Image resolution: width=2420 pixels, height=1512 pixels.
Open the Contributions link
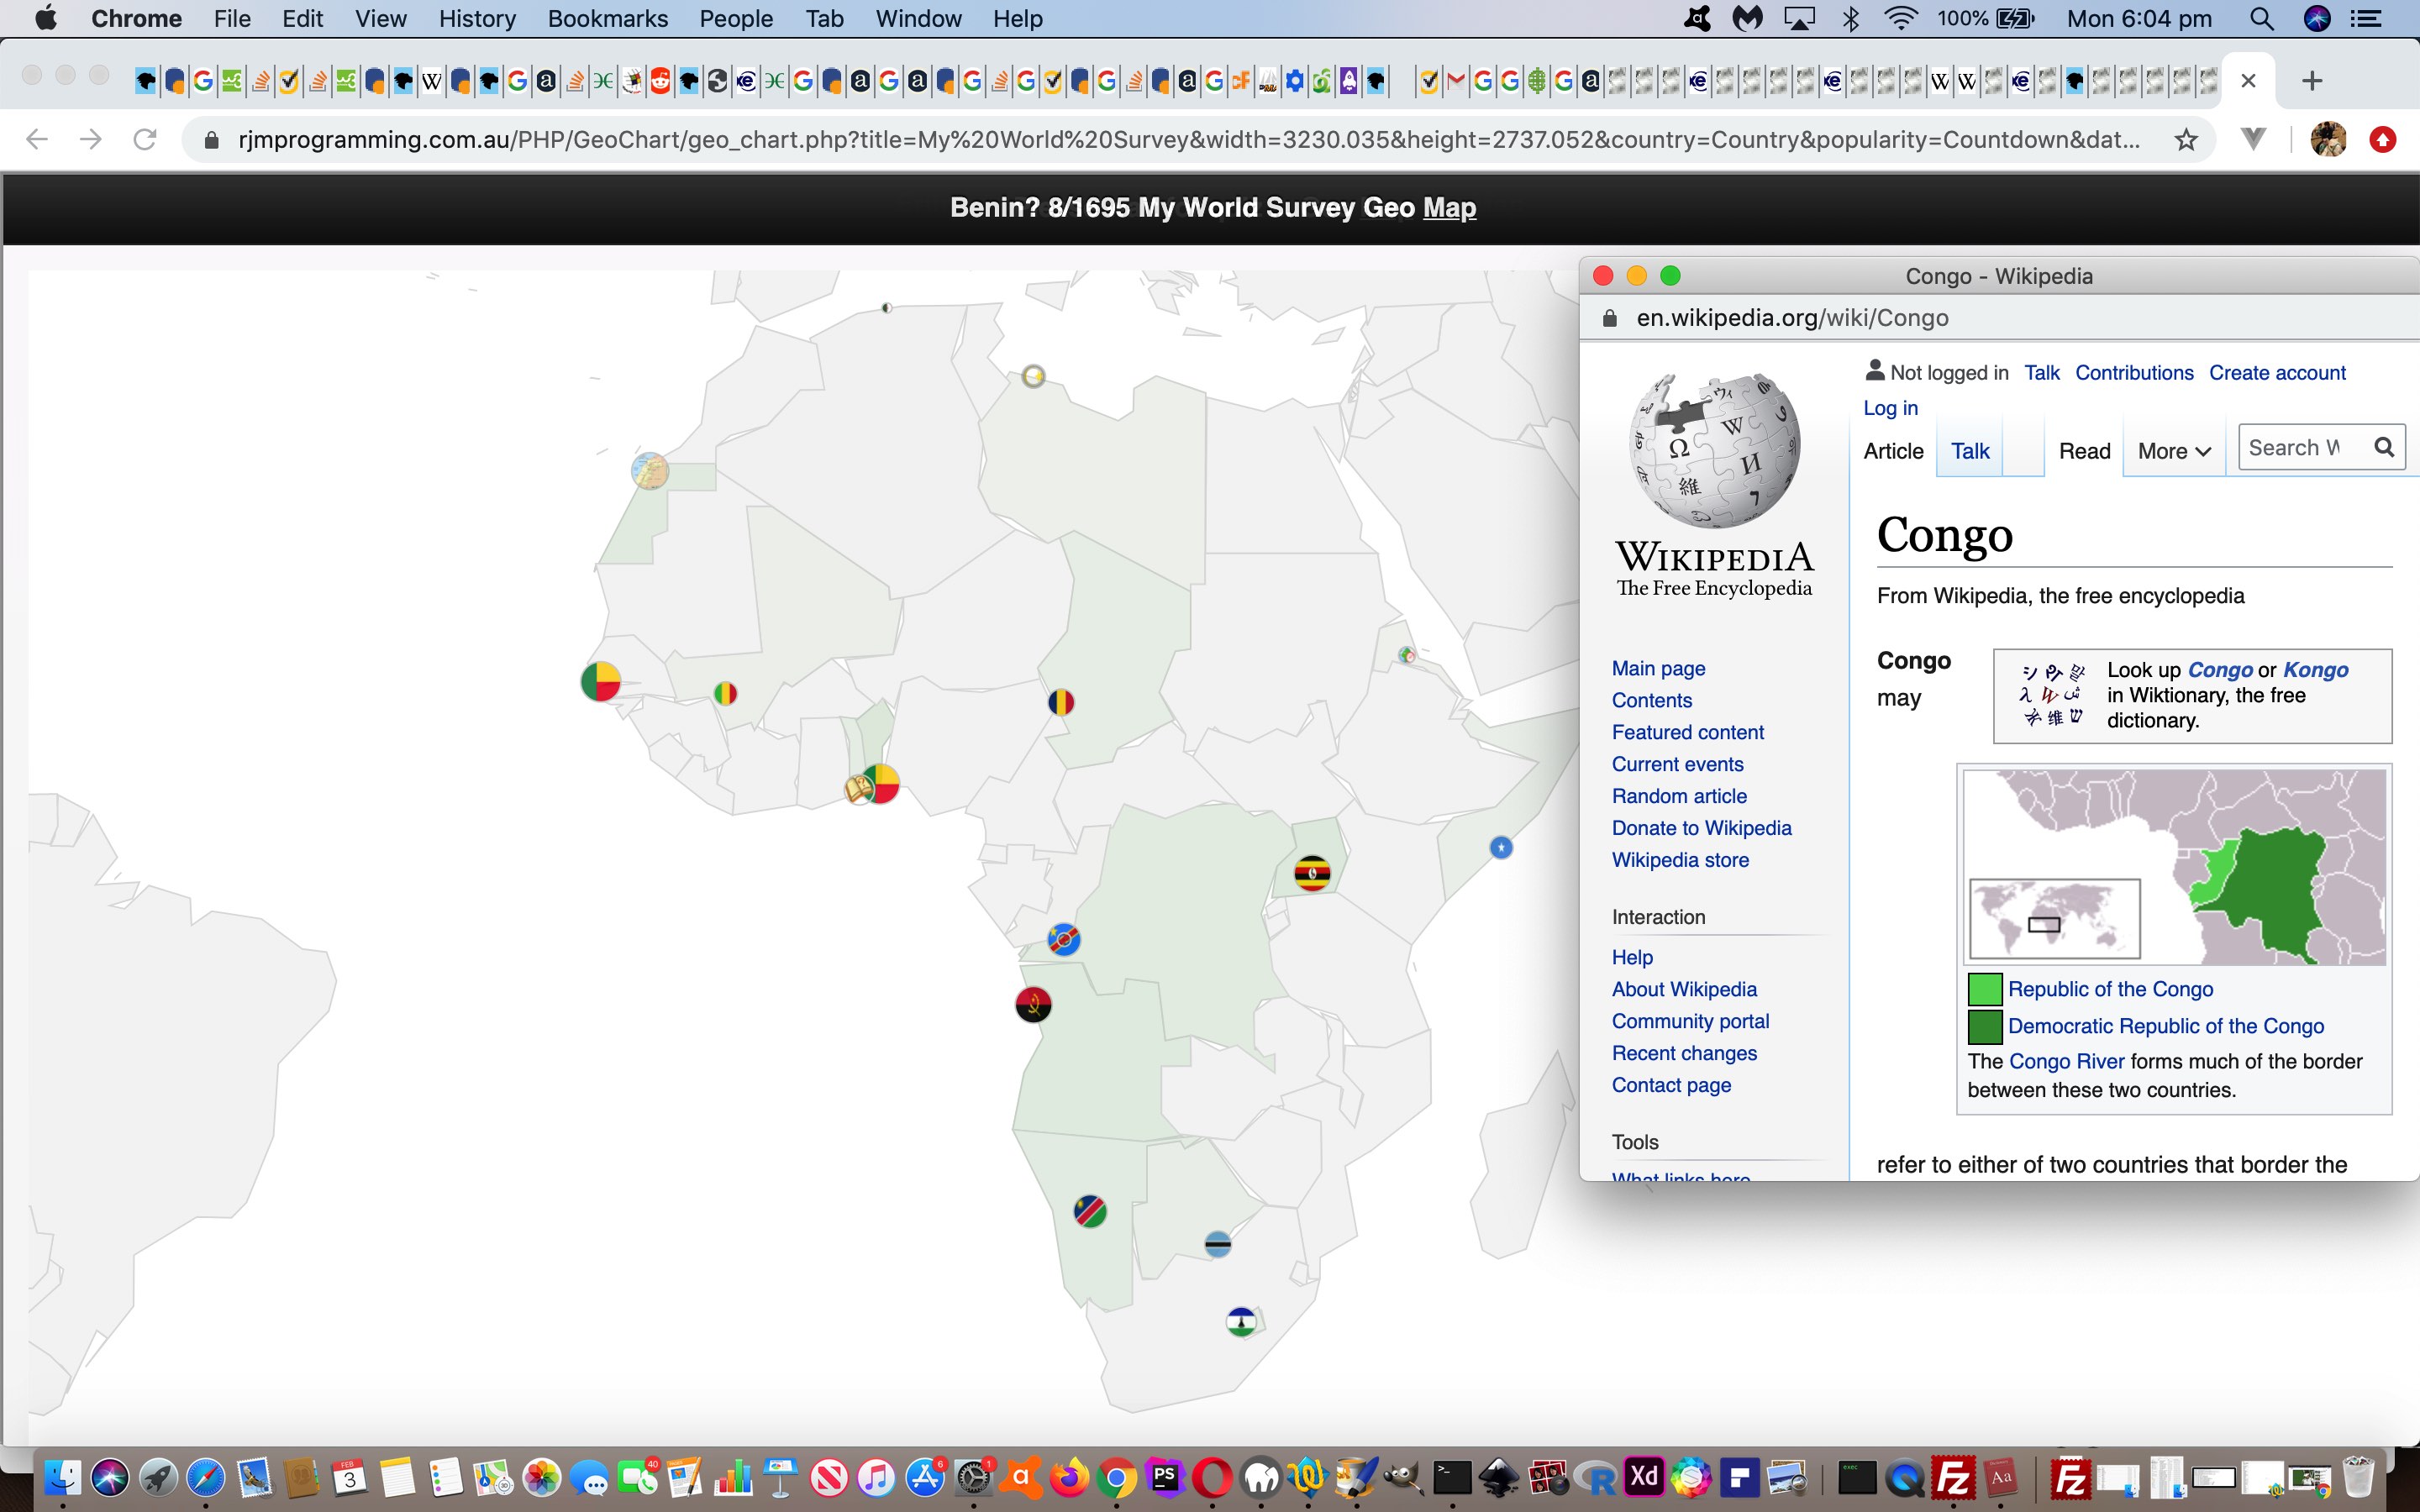tap(2134, 373)
